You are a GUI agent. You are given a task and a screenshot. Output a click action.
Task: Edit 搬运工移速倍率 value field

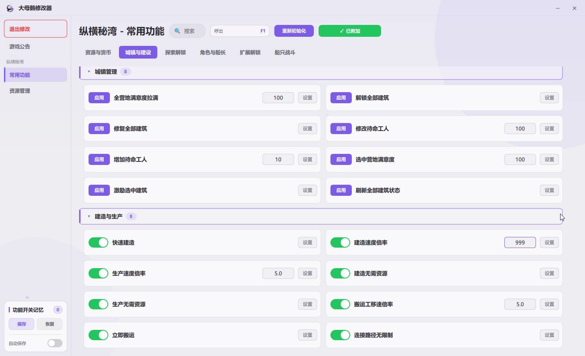520,304
